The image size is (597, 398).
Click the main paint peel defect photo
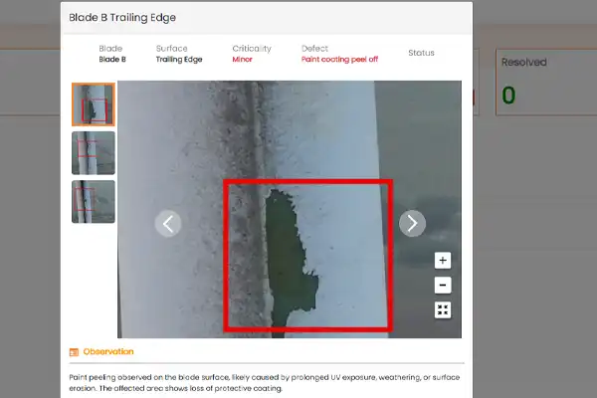pos(290,209)
